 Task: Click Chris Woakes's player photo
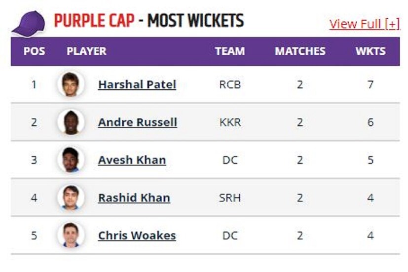pyautogui.click(x=71, y=235)
